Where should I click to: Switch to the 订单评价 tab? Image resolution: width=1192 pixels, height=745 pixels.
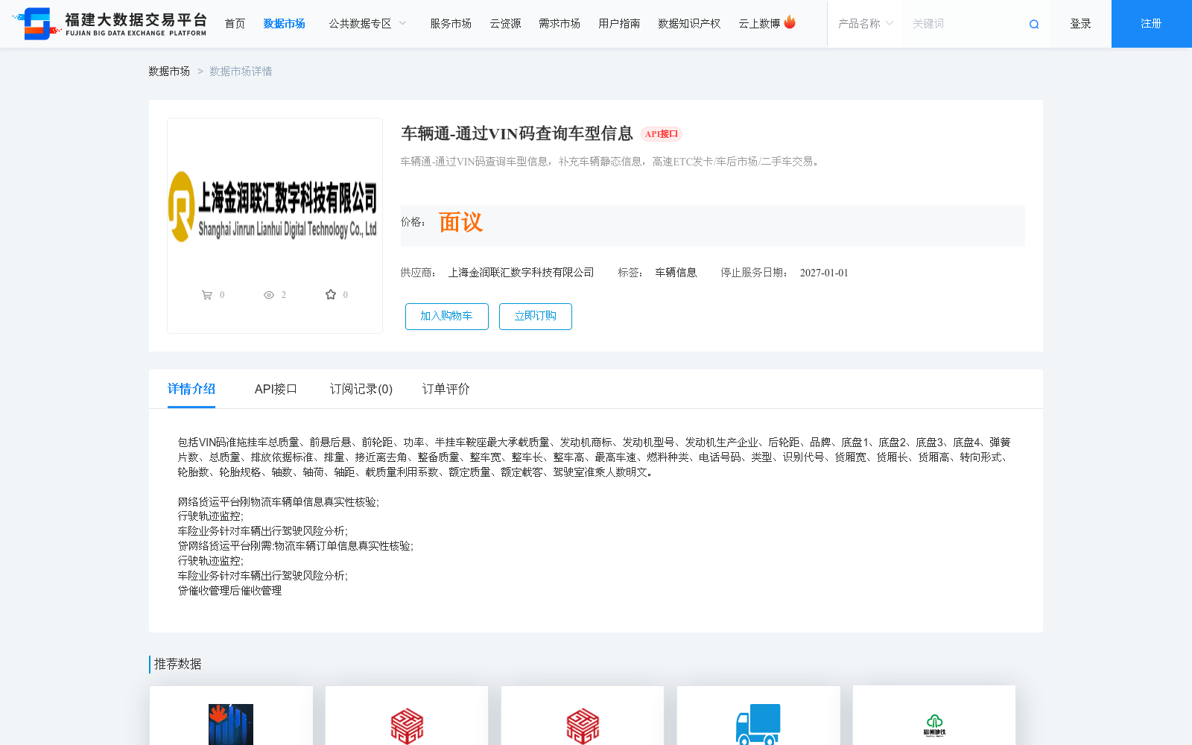(446, 389)
